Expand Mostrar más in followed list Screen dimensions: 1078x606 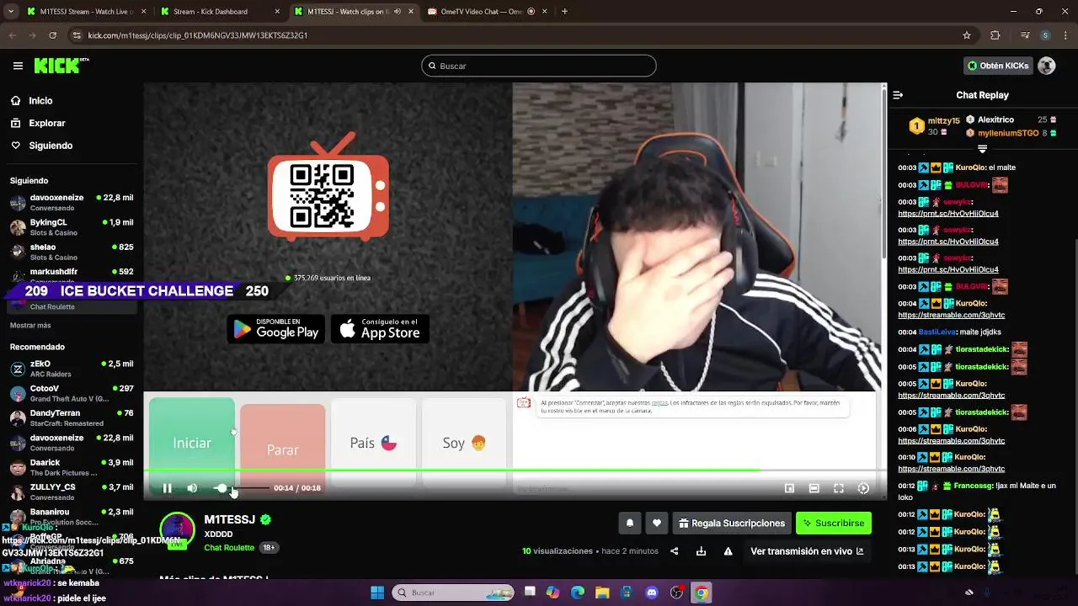tap(30, 326)
